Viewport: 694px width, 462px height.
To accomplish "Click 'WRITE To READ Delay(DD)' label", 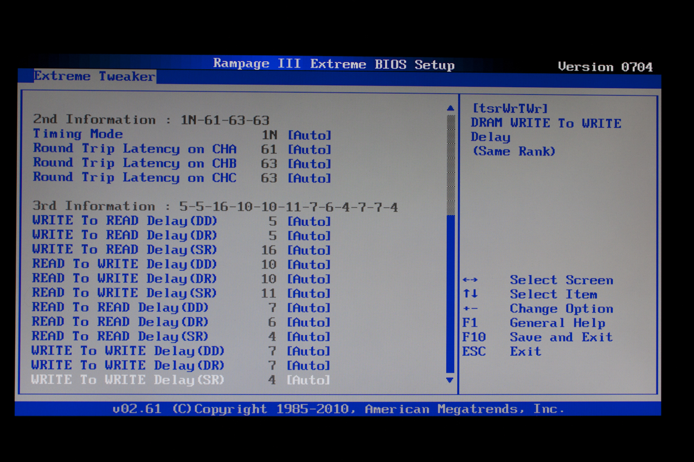I will pos(125,220).
